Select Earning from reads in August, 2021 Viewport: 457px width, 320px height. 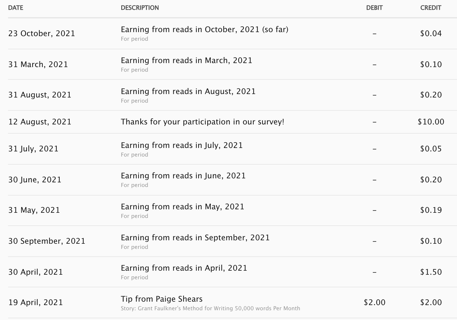[188, 91]
